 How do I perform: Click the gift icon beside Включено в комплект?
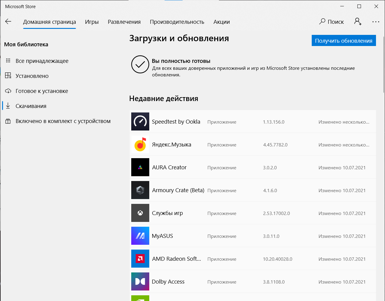click(x=8, y=121)
